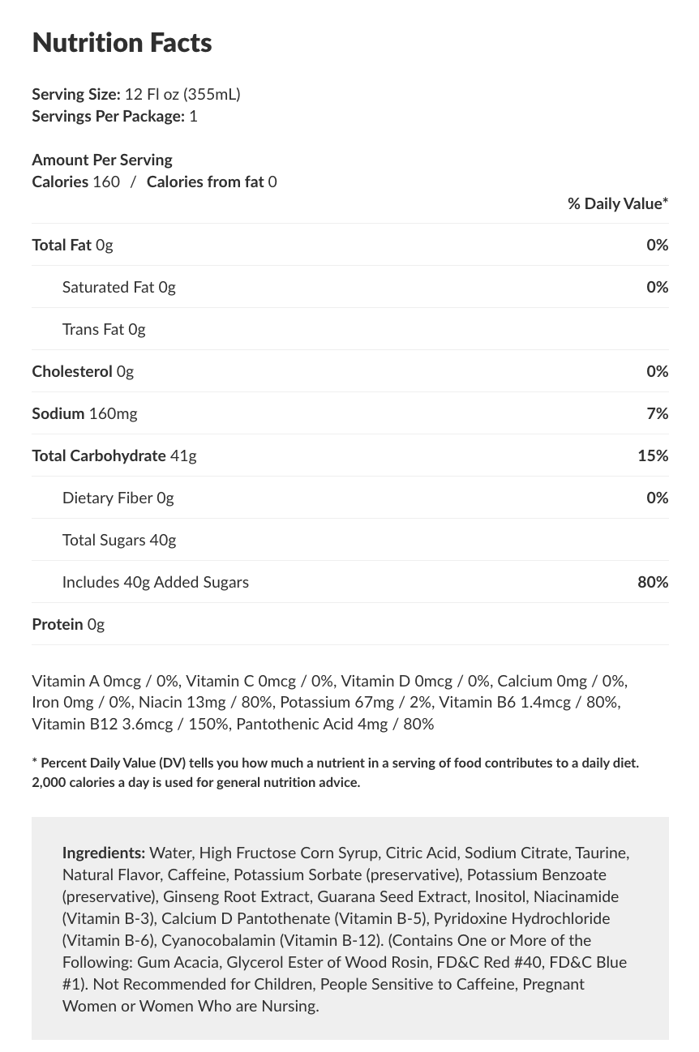Screen dimensions: 699x1052
Task: Select the Cholesterol row label
Action: [83, 371]
